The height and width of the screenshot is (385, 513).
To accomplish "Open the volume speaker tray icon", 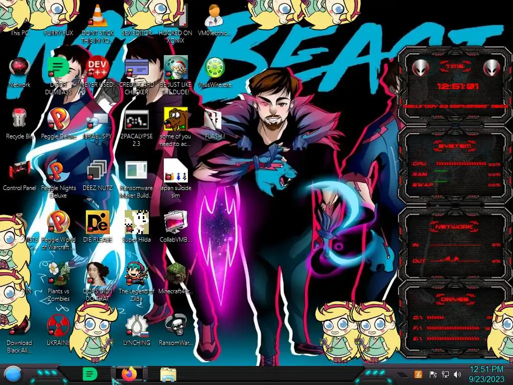I will 457,374.
